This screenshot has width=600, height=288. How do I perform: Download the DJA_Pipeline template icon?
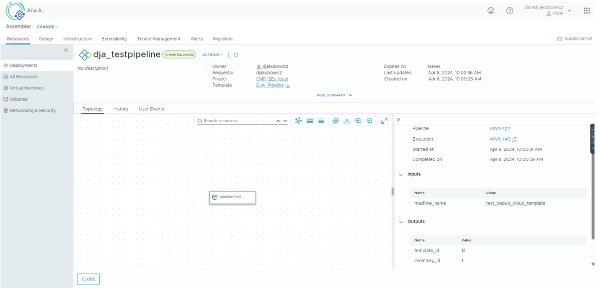(x=288, y=86)
